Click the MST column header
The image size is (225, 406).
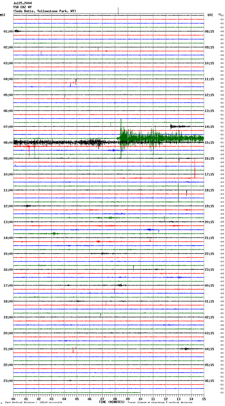pyautogui.click(x=3, y=15)
